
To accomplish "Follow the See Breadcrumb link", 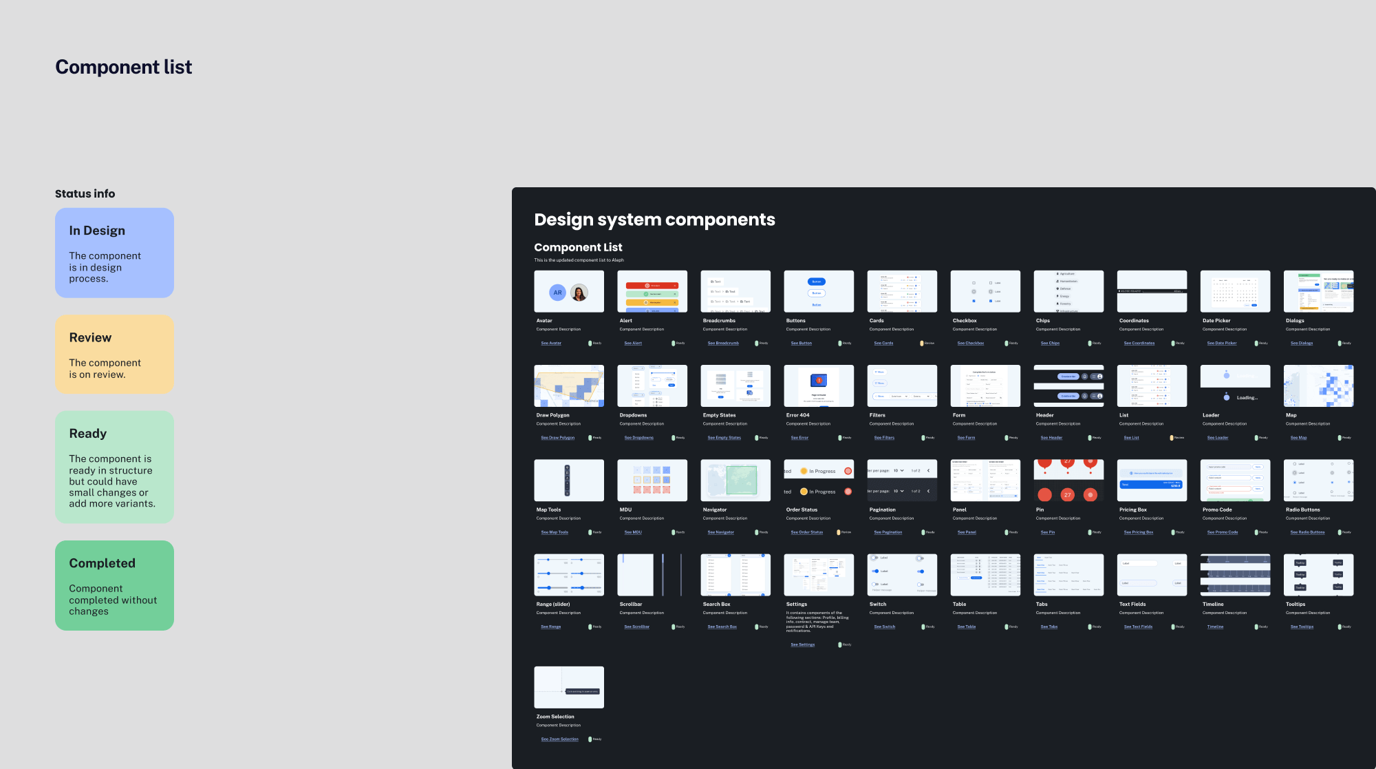I will click(x=723, y=343).
